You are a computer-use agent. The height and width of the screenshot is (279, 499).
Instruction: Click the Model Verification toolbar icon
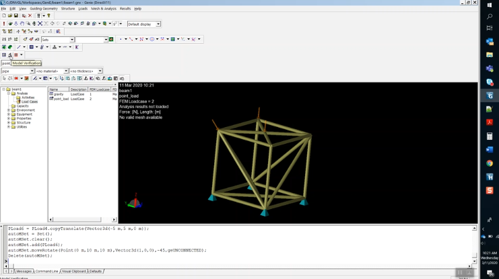pyautogui.click(x=10, y=55)
